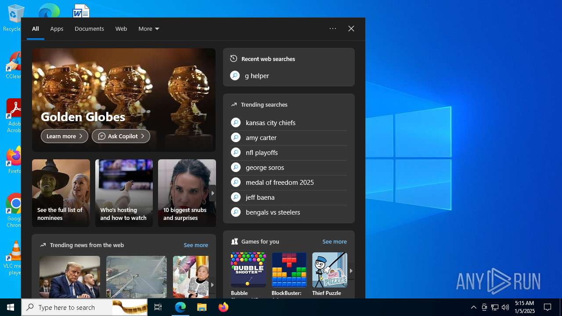This screenshot has width=562, height=316.
Task: Search trending 'kansas city chiefs'
Action: click(x=289, y=123)
